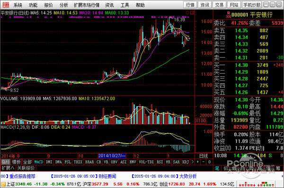Switch to the BRAR indicator
The image size is (284, 188).
coord(89,162)
